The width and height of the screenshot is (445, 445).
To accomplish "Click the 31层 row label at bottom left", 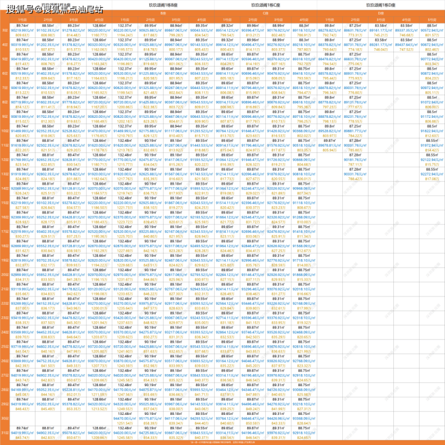I will pyautogui.click(x=5, y=432).
